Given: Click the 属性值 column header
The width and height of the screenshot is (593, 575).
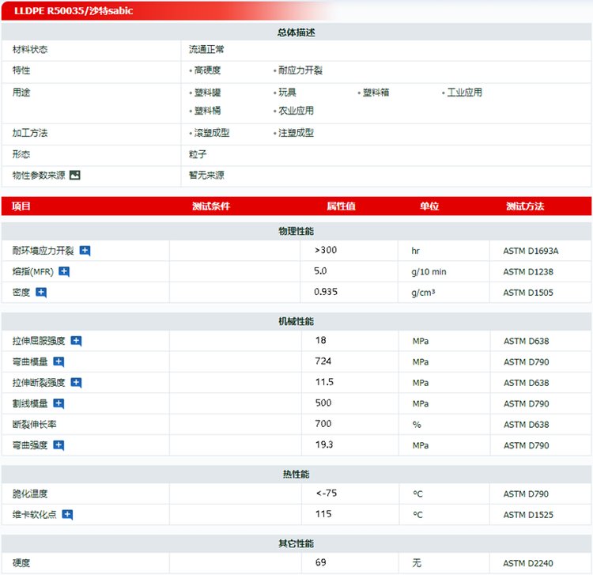Looking at the screenshot, I should pyautogui.click(x=341, y=206).
